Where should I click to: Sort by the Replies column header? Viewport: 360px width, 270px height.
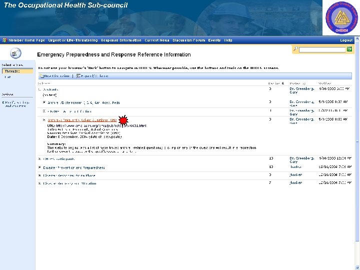point(276,83)
